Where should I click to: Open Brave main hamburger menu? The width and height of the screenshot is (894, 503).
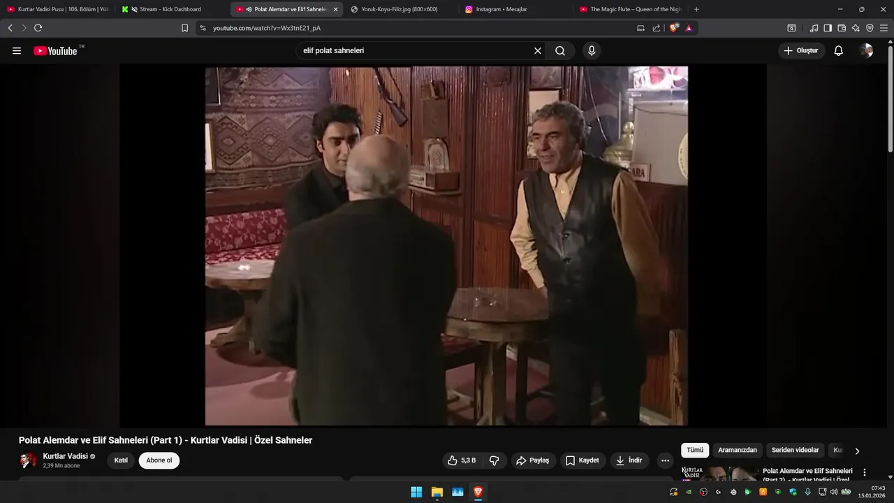pyautogui.click(x=884, y=28)
